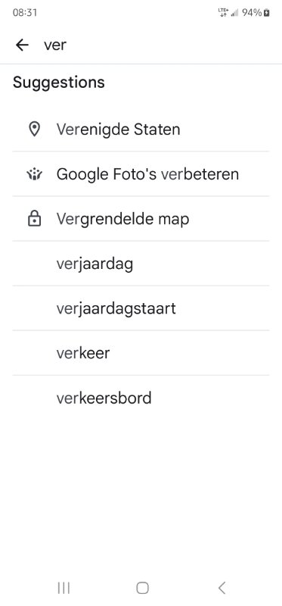The image size is (282, 606).
Task: Tap the padlock icon for Vergrendelde map
Action: [35, 219]
